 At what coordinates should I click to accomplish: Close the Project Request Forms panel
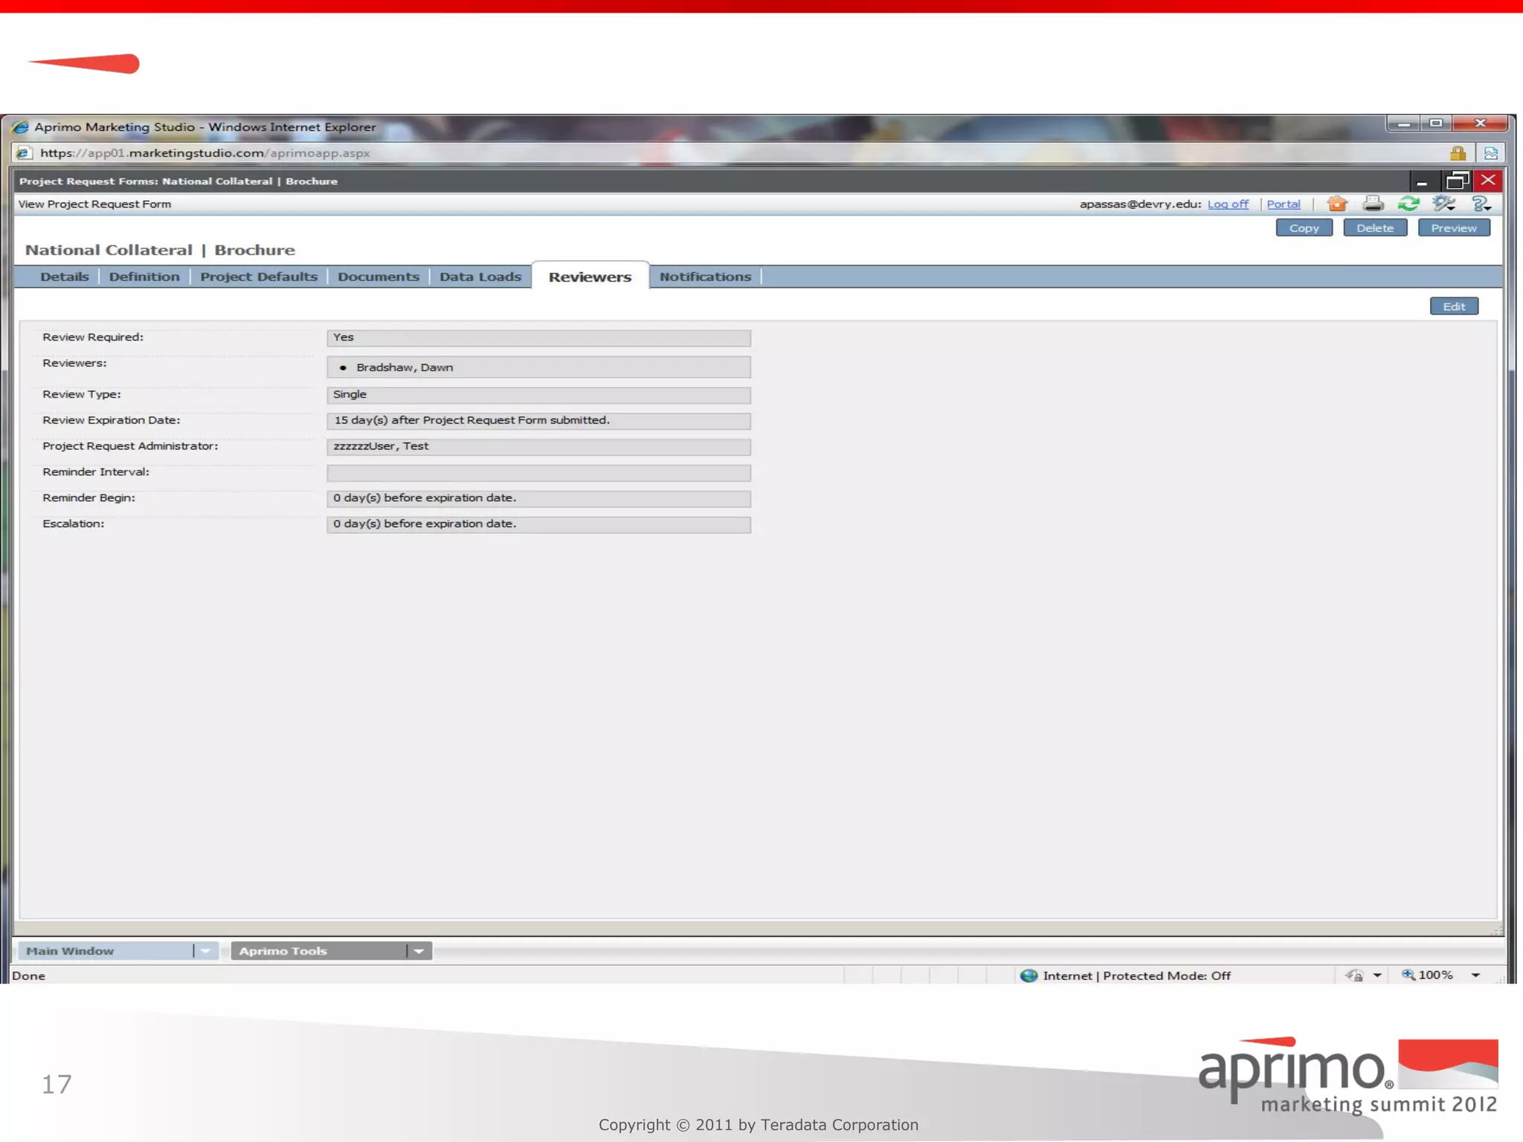pos(1488,181)
